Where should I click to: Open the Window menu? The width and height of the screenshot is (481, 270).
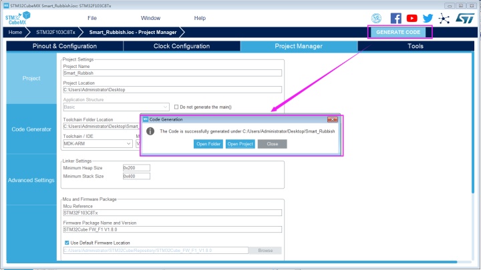(150, 18)
